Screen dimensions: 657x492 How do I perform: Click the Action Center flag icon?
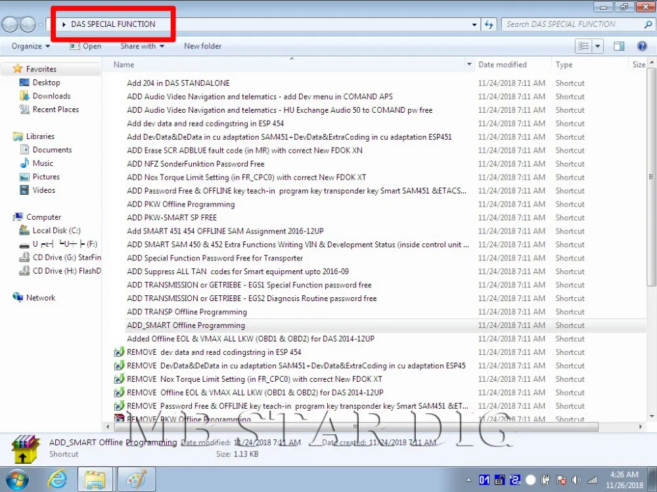(561, 480)
